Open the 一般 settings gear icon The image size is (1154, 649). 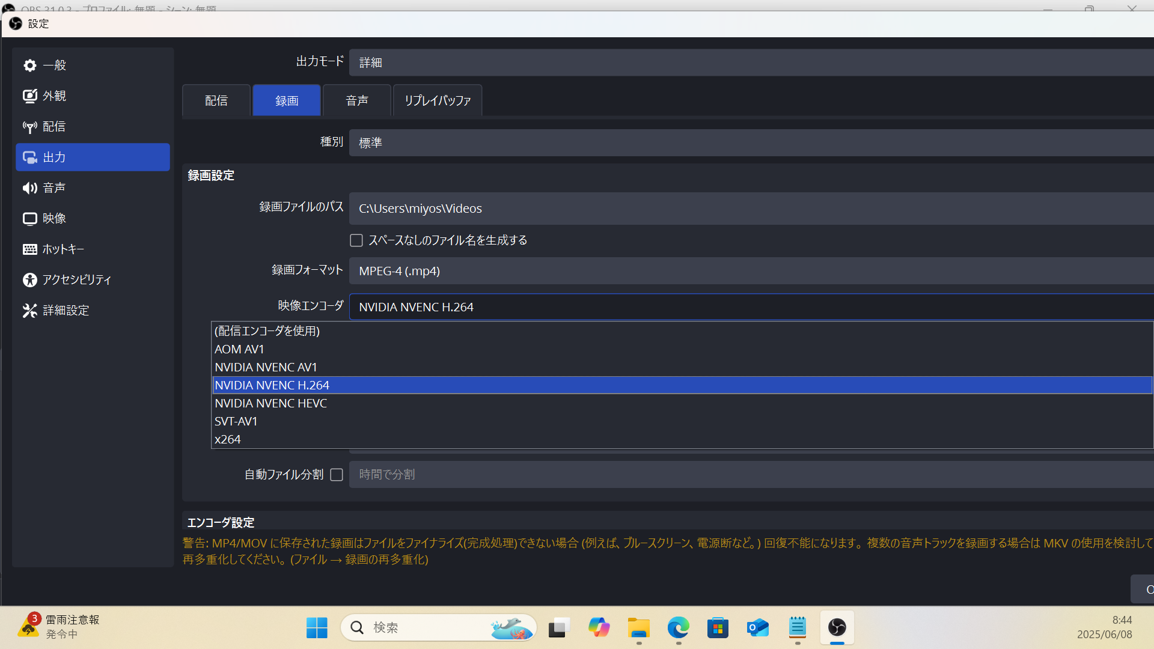30,65
